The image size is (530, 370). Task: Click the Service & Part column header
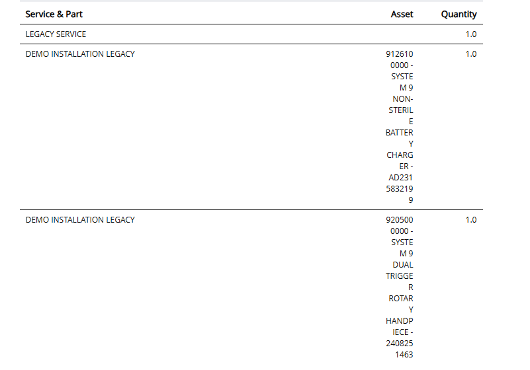[x=54, y=14]
